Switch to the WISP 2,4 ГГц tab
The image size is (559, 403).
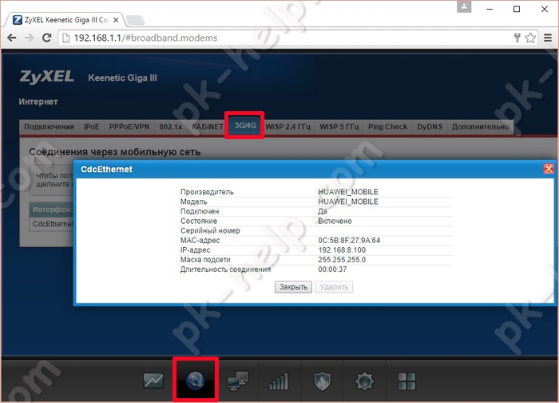[x=288, y=126]
